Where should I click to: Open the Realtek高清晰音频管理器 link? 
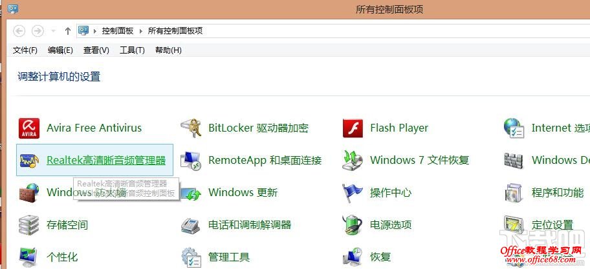[x=106, y=161]
